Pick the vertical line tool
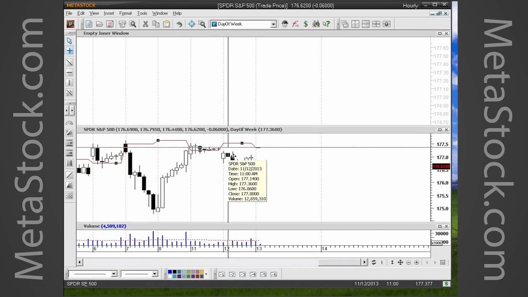Image resolution: width=528 pixels, height=297 pixels. point(69,83)
